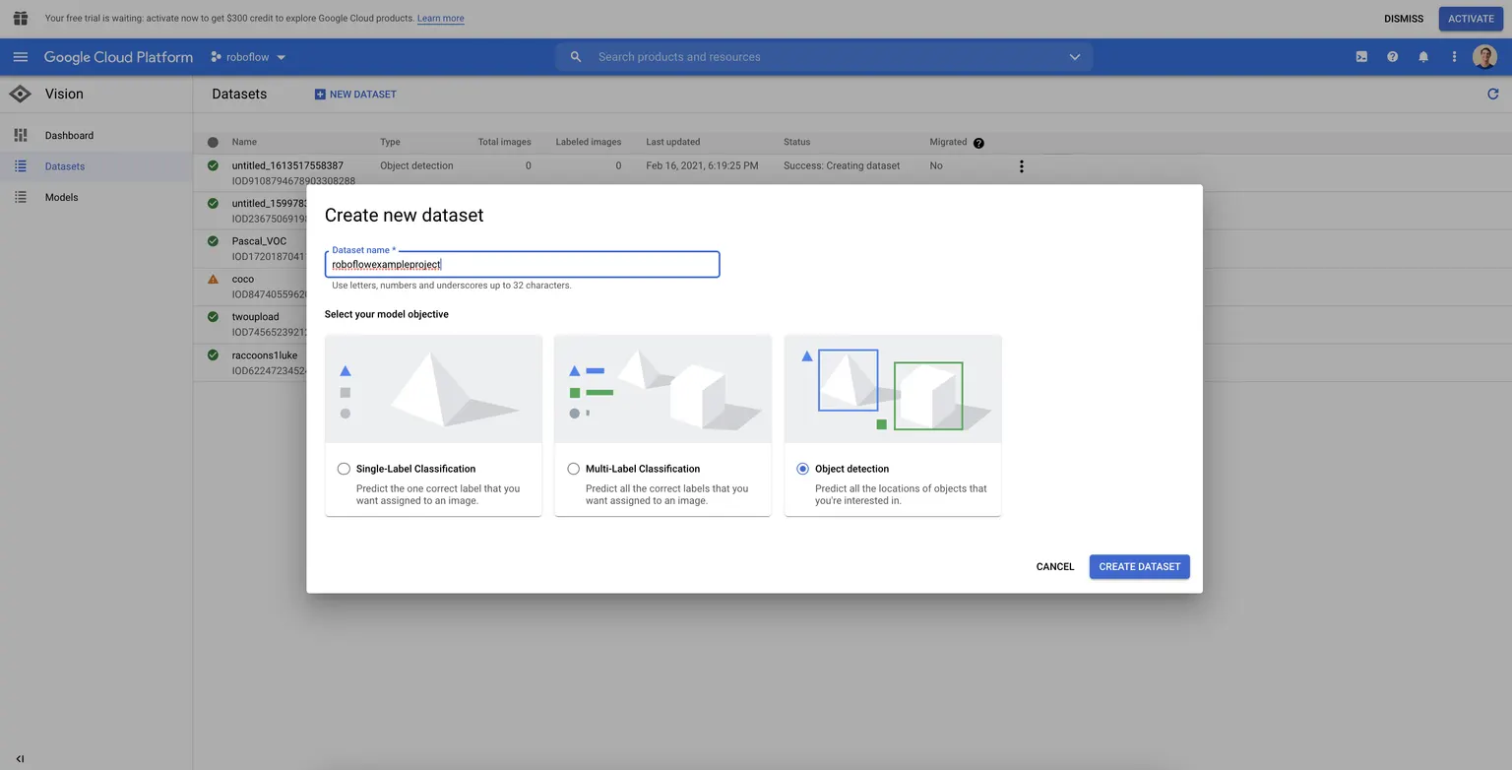Activate Cloud Shell from the top bar
1512x770 pixels.
tap(1361, 57)
